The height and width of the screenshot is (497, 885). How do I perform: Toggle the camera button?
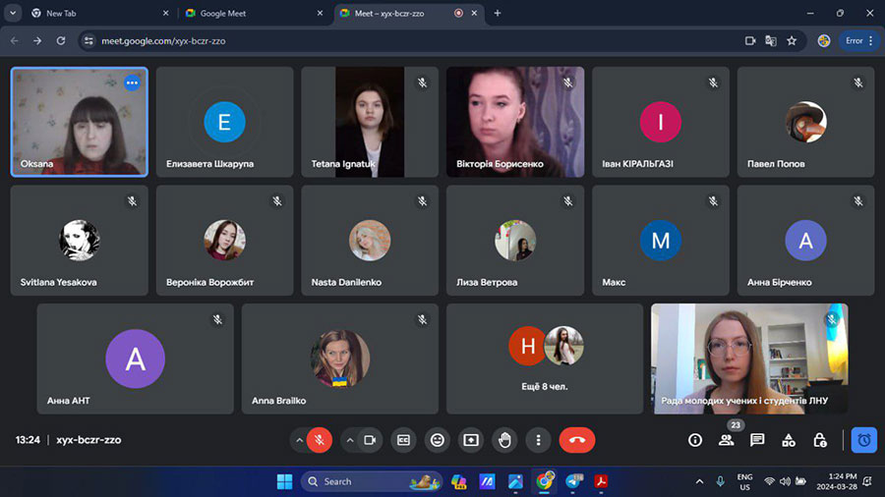point(370,440)
